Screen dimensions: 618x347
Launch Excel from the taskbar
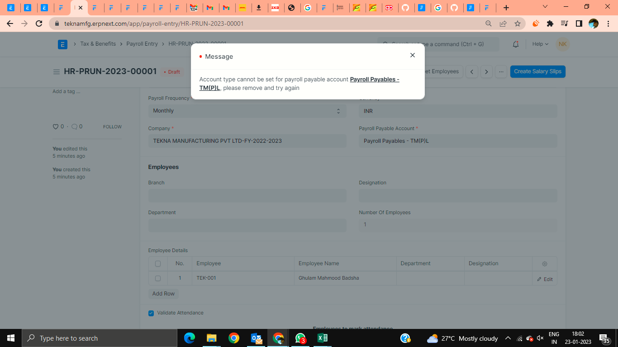pos(322,338)
